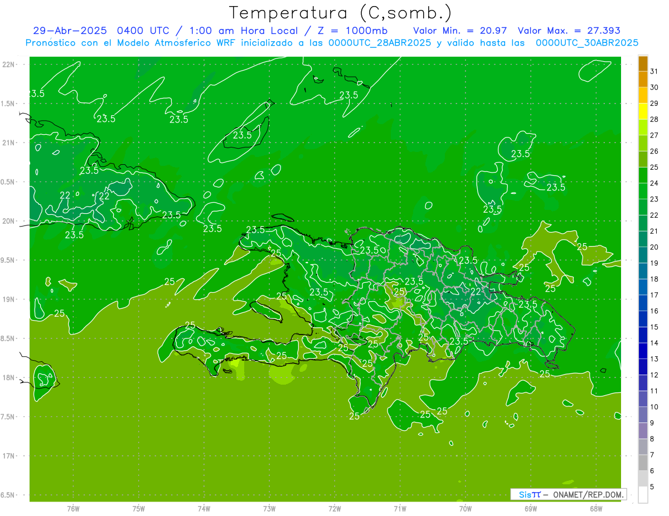
Task: Click the 75W longitude axis label
Action: pyautogui.click(x=139, y=509)
